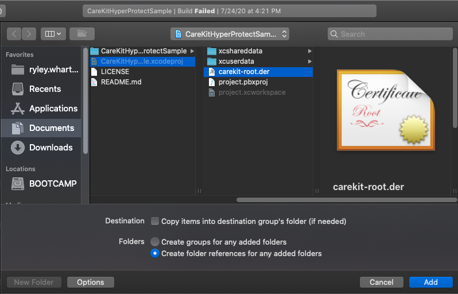Click the Build Failed status bar

[230, 11]
